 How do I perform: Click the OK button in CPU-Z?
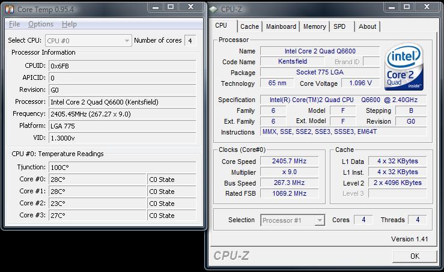coord(415,256)
